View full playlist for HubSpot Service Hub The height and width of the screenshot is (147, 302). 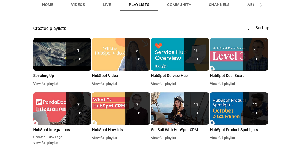pyautogui.click(x=164, y=84)
